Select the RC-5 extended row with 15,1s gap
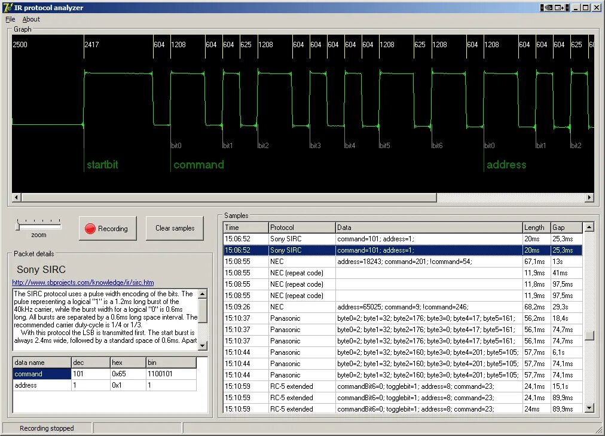This screenshot has height=436, width=605. tap(403, 386)
